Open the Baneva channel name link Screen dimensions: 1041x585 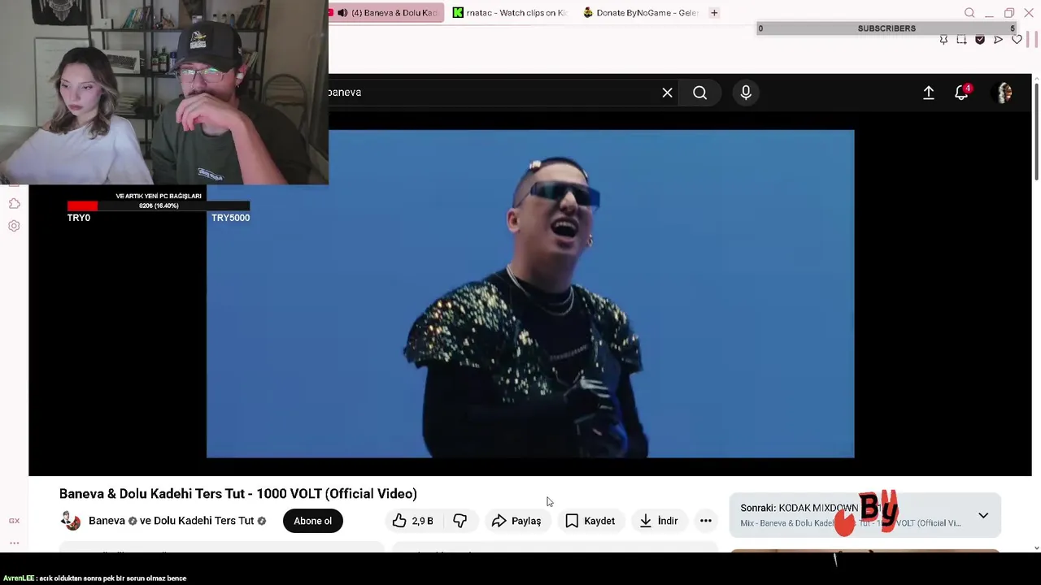pyautogui.click(x=107, y=521)
